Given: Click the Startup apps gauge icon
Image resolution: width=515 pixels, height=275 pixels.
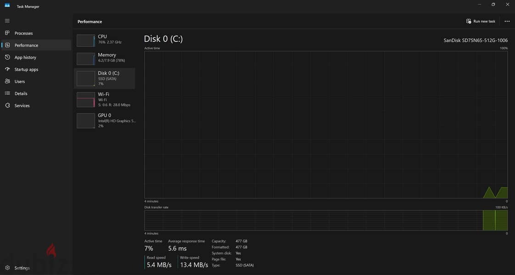Looking at the screenshot, I should (7, 69).
